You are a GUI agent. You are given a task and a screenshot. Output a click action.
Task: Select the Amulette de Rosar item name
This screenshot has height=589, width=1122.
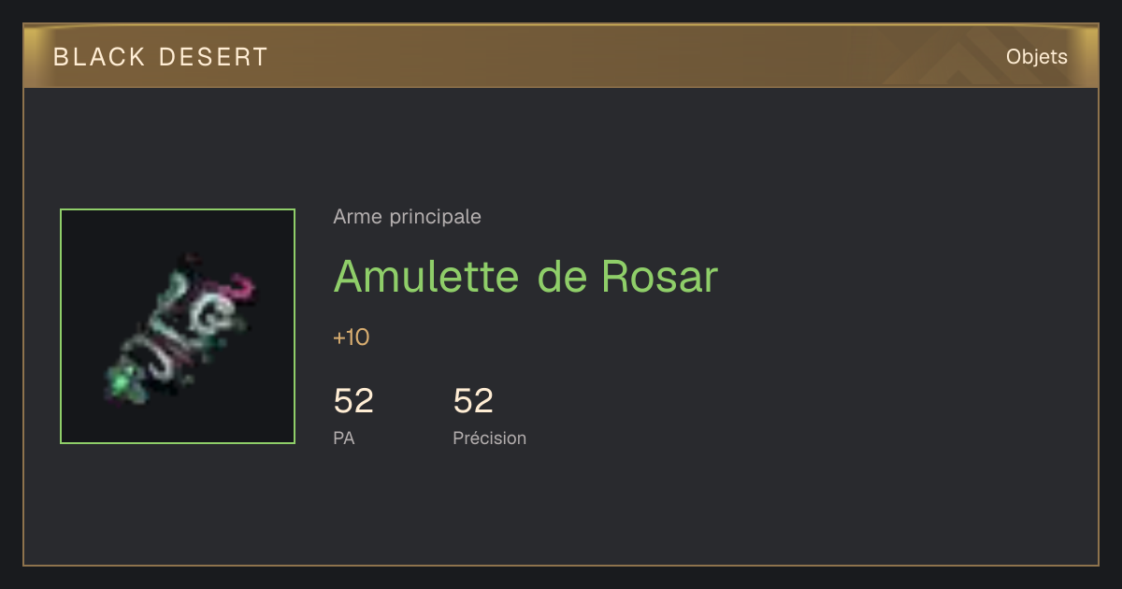tap(525, 276)
